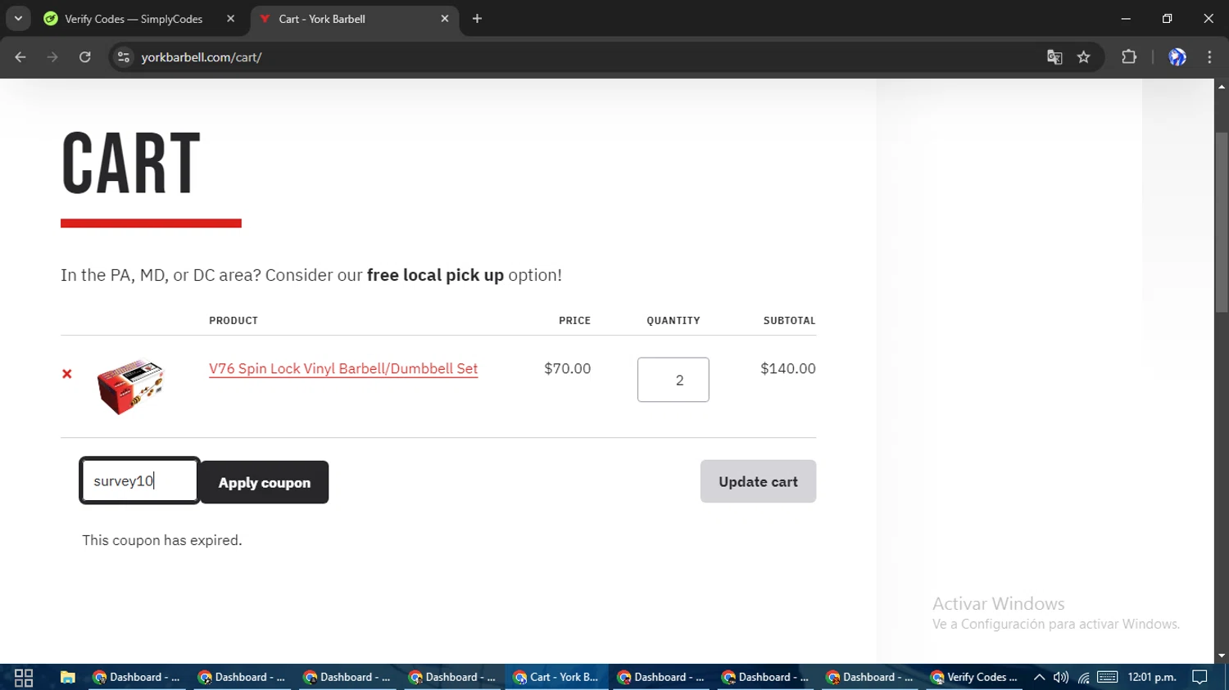The image size is (1229, 690).
Task: Open the V76 Barbell product thumbnail
Action: tap(130, 386)
